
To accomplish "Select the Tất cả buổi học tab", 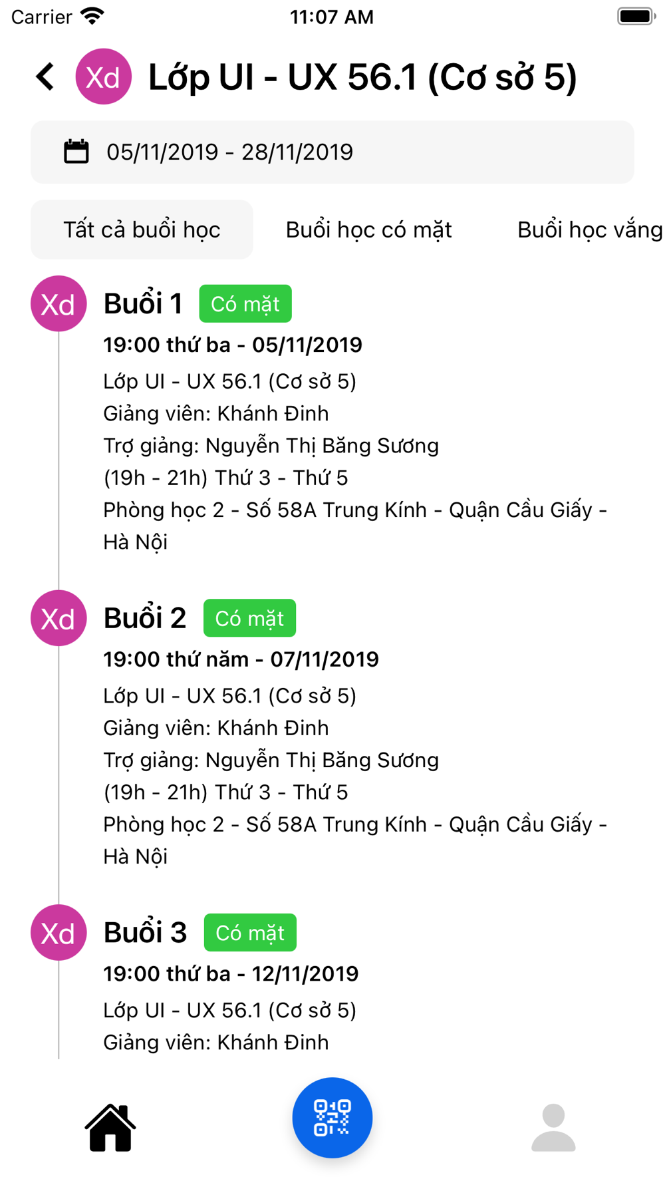I will coord(142,230).
